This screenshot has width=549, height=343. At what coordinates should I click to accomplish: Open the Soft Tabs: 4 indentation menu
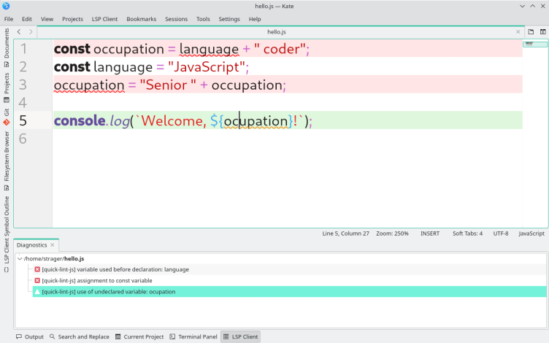click(467, 234)
